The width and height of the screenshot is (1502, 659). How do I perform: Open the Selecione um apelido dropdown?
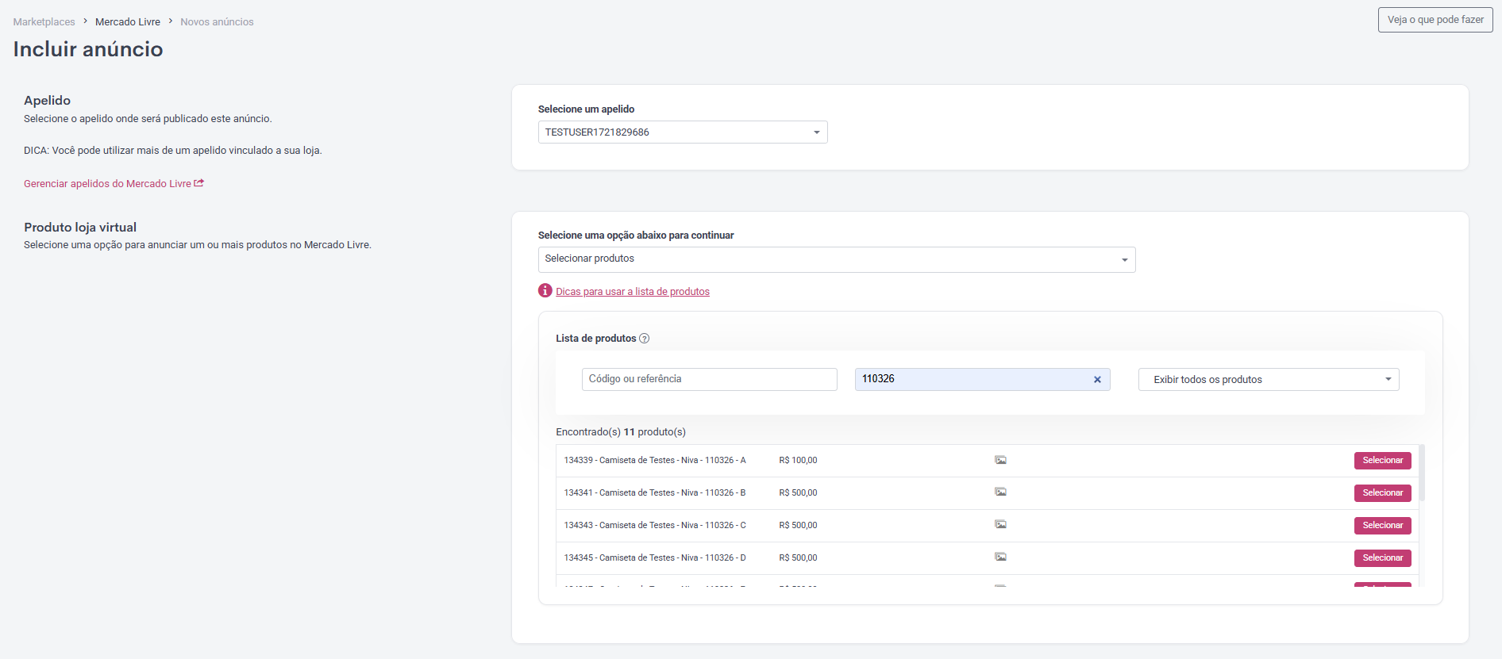[683, 132]
